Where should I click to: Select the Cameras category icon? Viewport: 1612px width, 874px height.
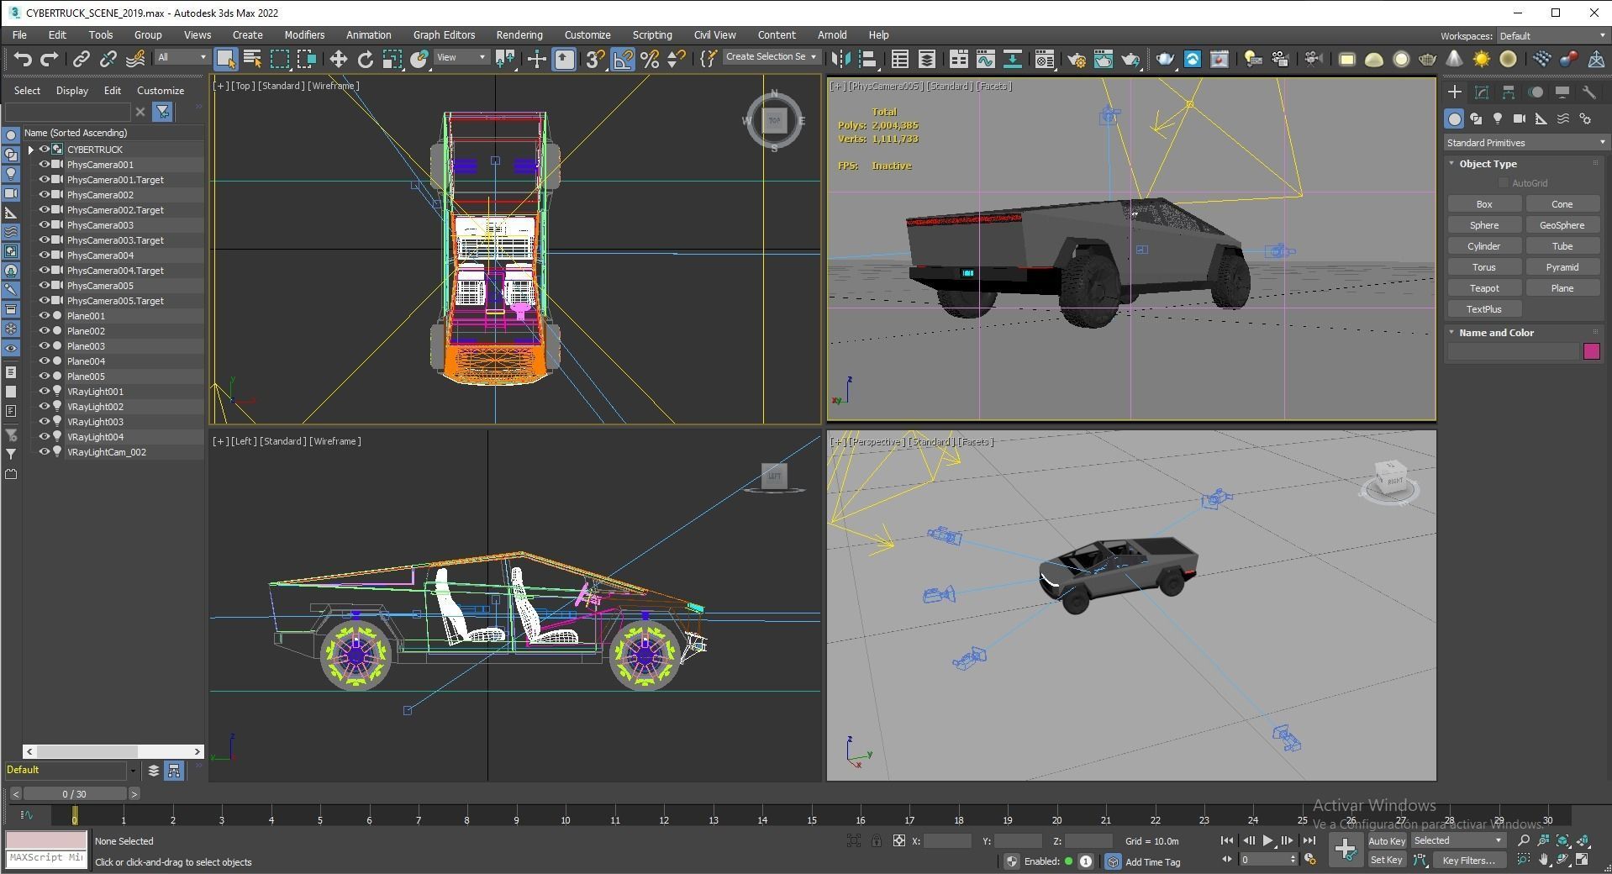(1519, 119)
